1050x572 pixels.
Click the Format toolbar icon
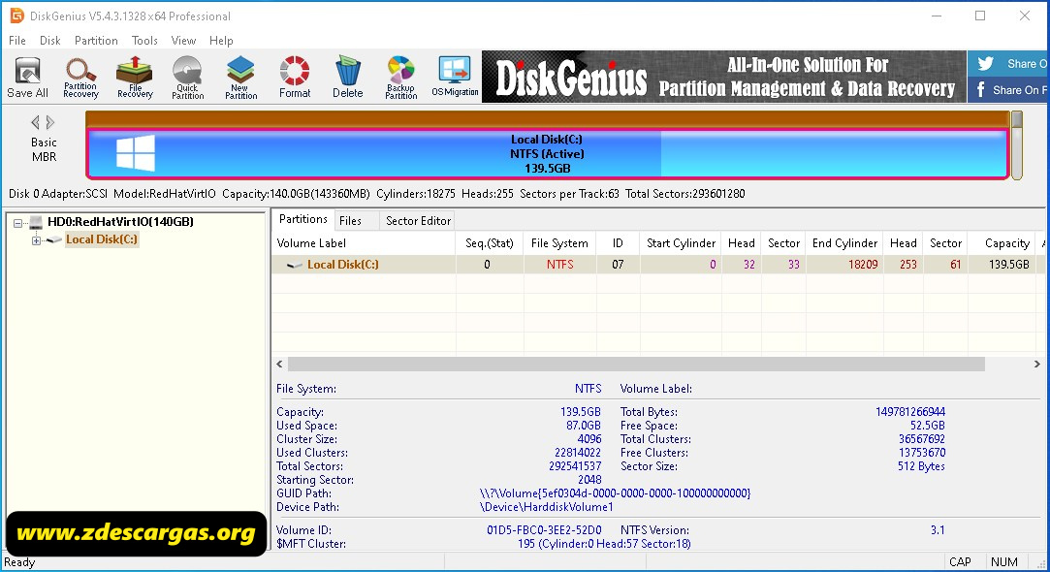click(x=295, y=77)
